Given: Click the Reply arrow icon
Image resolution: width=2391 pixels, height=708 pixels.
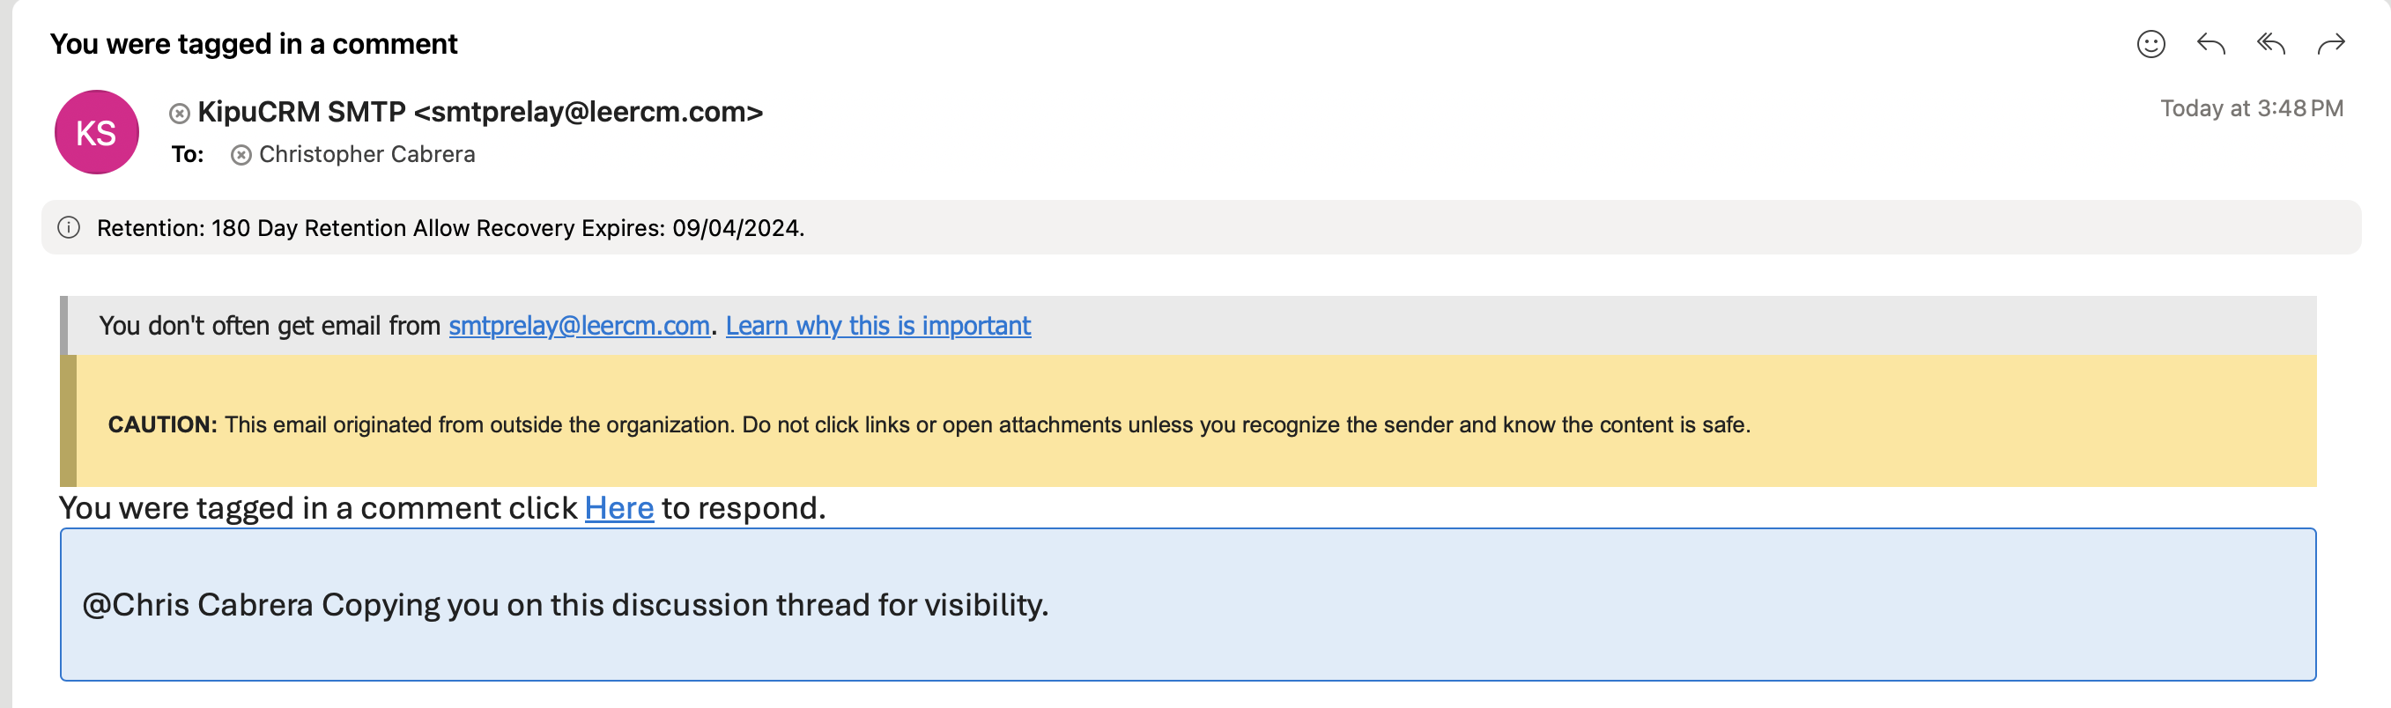Looking at the screenshot, I should click(2210, 44).
